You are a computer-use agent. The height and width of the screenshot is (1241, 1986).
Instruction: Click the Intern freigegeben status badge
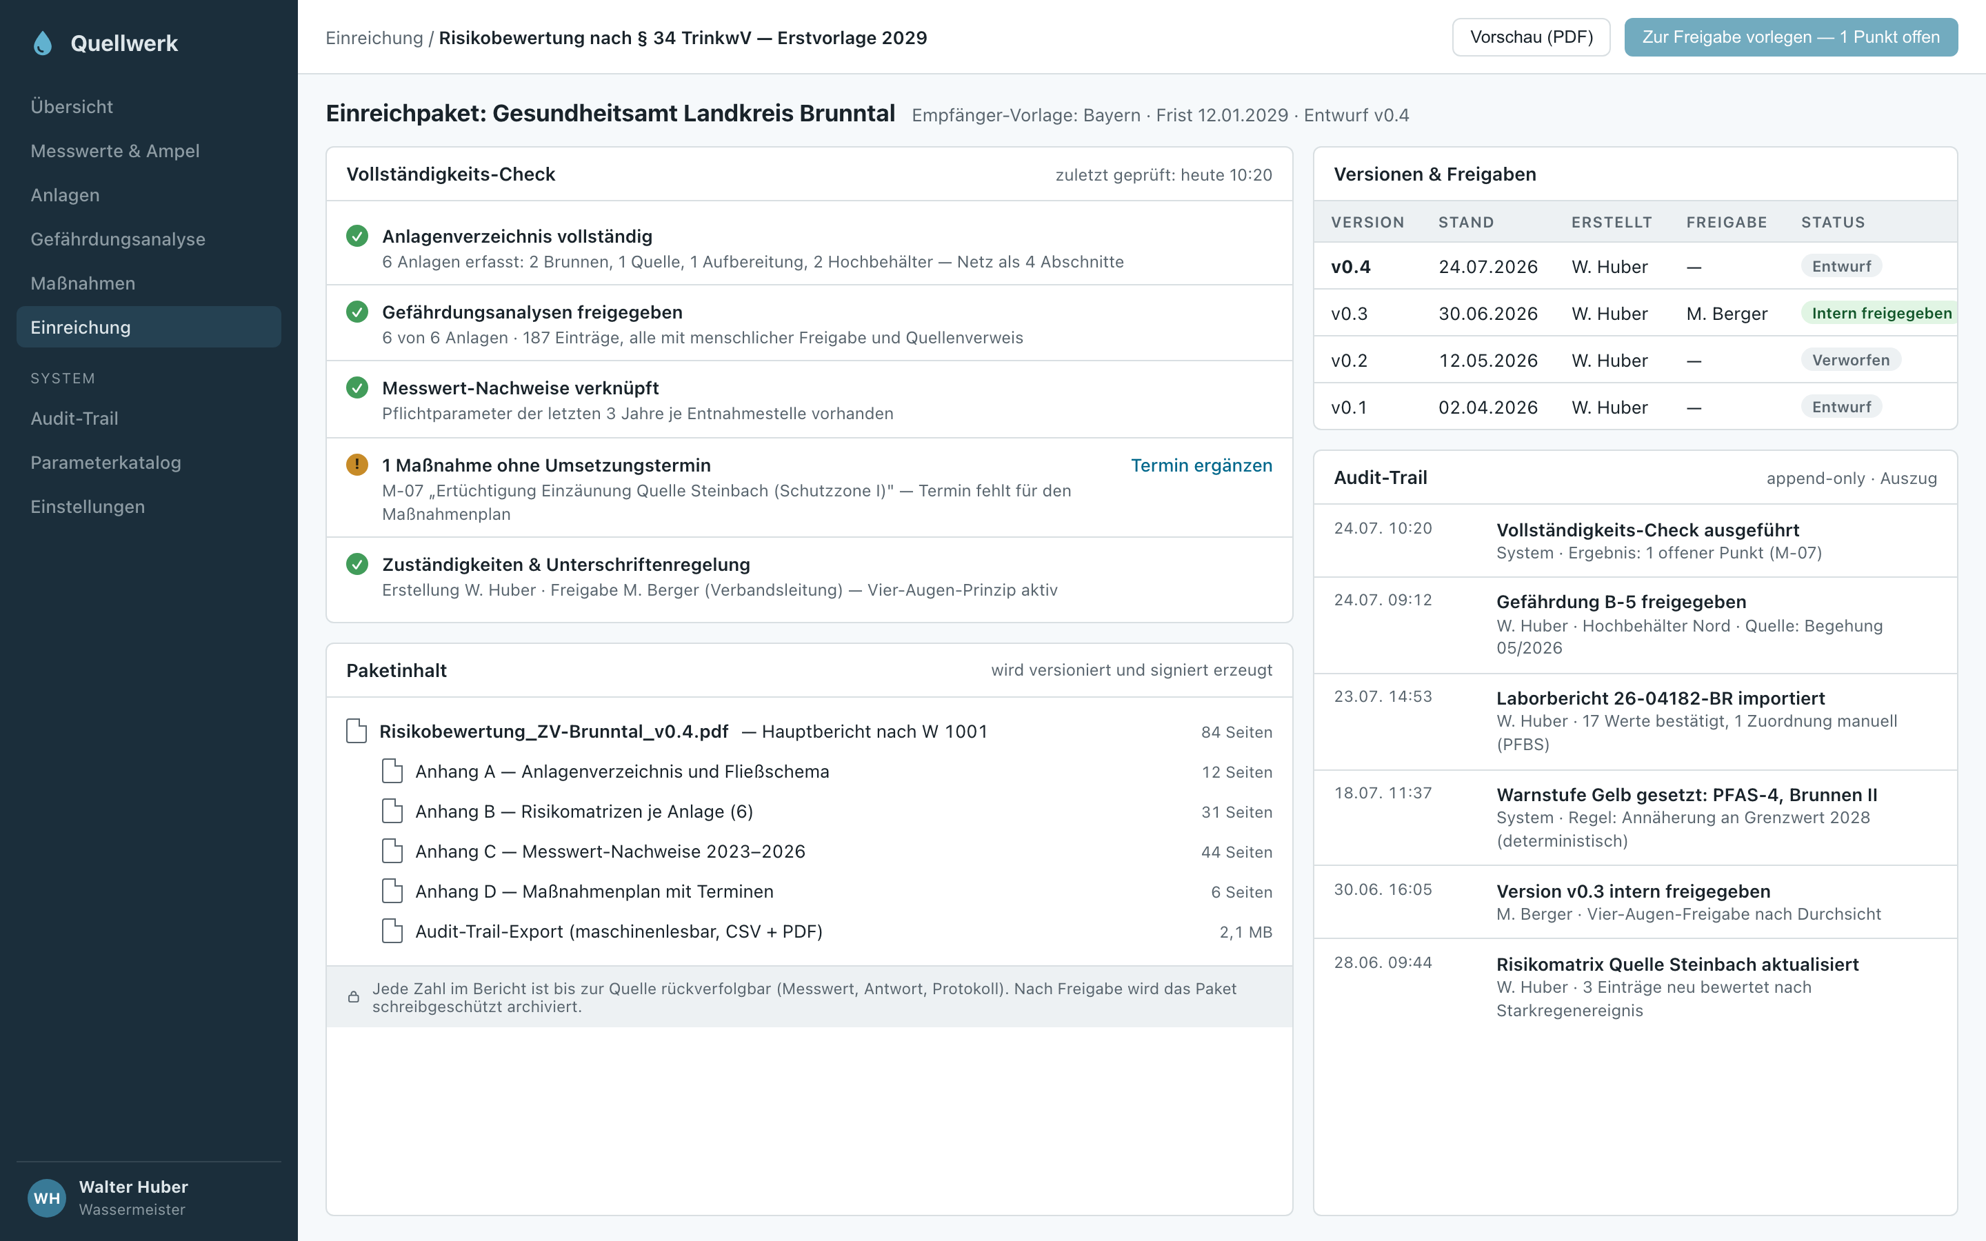click(x=1879, y=313)
